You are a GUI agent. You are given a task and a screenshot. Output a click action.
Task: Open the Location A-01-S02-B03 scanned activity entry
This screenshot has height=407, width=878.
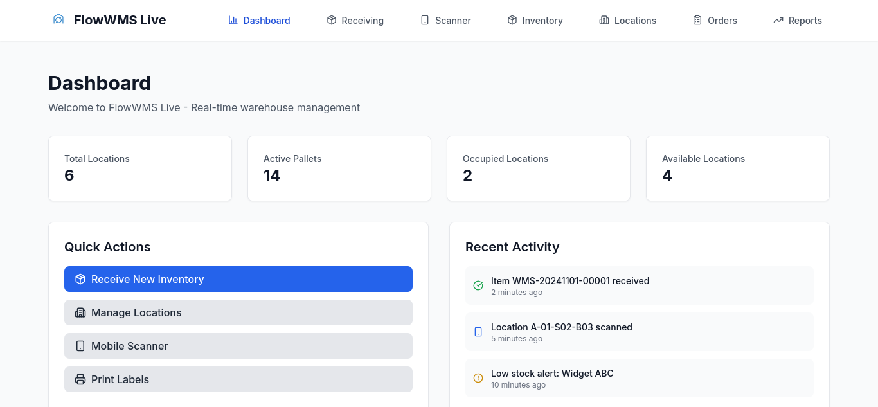640,332
